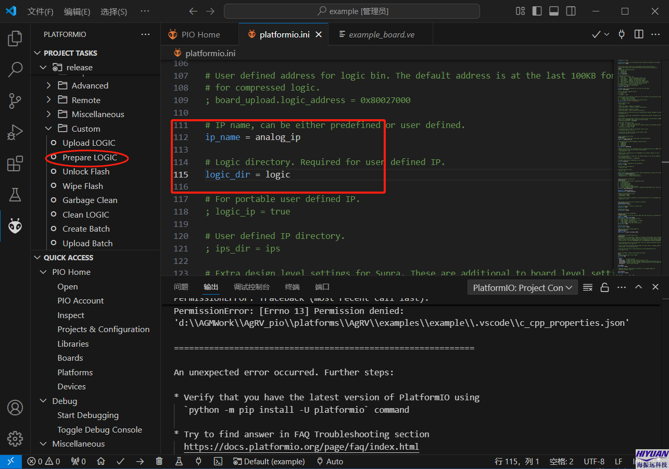
Task: Open Source Control view
Action: (15, 101)
